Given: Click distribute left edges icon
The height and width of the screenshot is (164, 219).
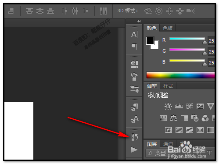Looking at the screenshot, I should click(x=64, y=11).
